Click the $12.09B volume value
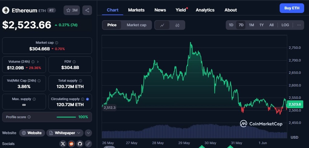The width and height of the screenshot is (309, 148). coord(15,68)
